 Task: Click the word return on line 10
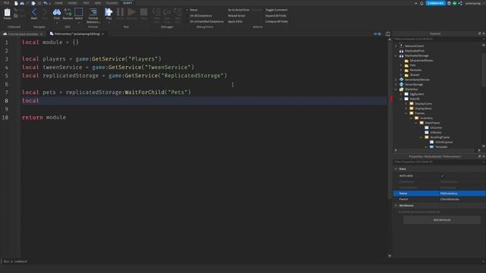[33, 118]
